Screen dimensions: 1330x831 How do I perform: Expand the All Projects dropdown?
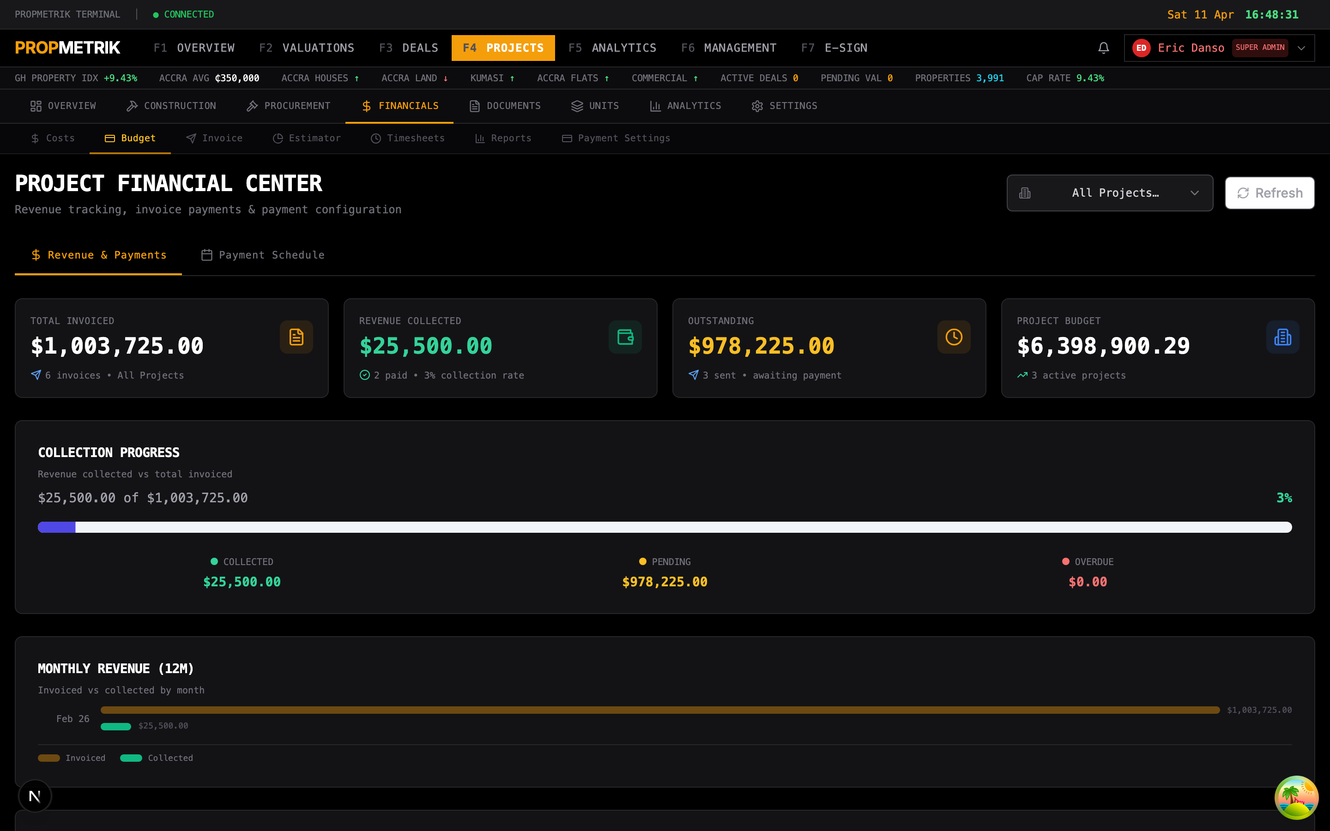click(x=1110, y=193)
